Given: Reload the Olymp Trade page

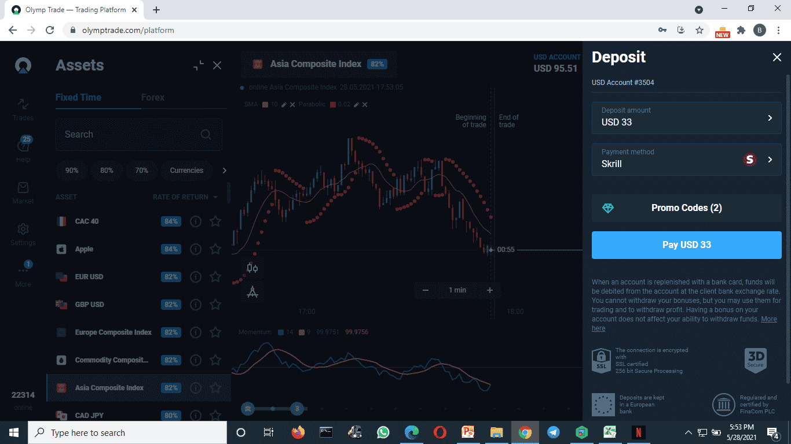Looking at the screenshot, I should pyautogui.click(x=50, y=30).
